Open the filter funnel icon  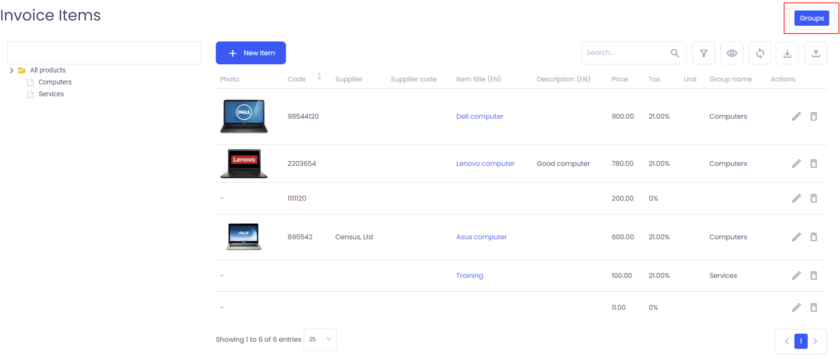tap(703, 53)
